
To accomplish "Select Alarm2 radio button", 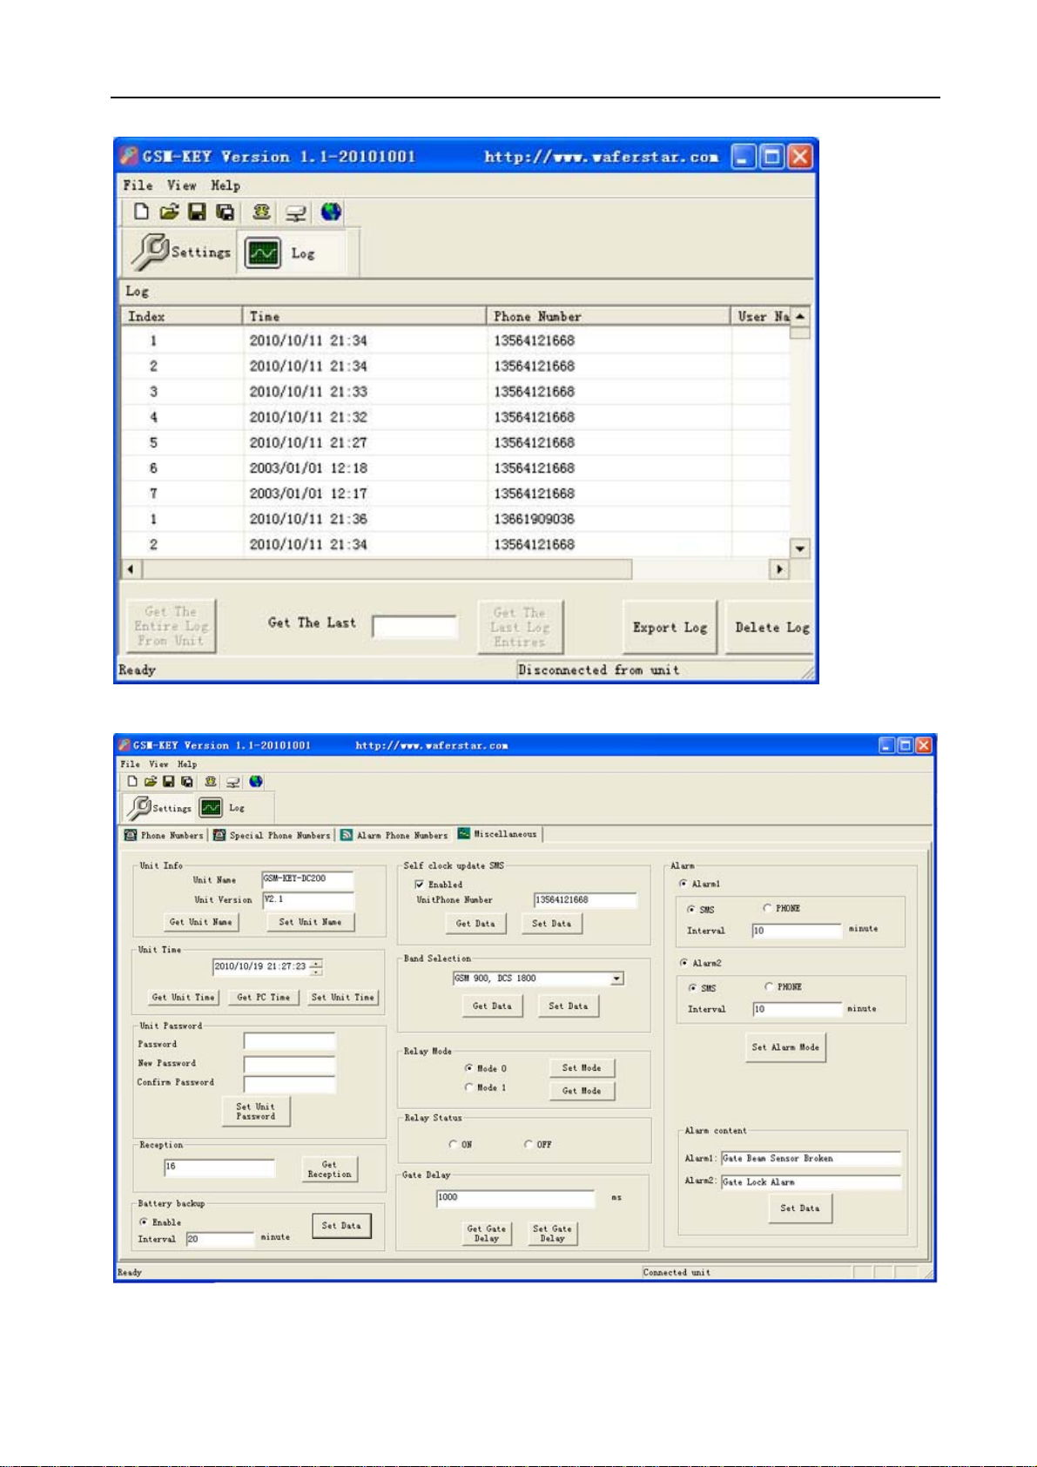I will point(683,963).
